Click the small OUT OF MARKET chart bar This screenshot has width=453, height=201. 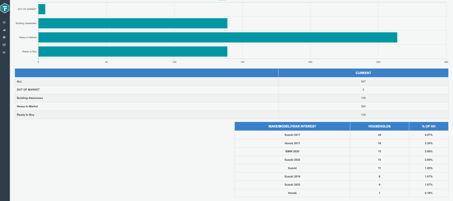(42, 9)
